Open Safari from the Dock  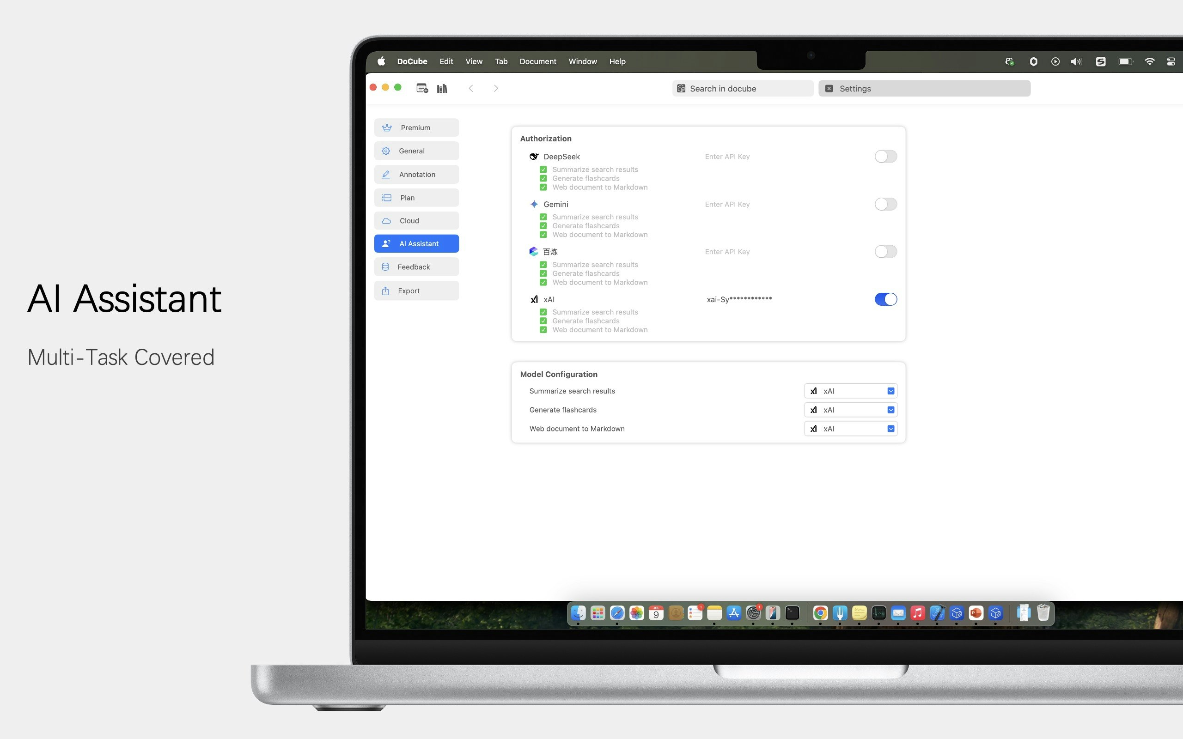coord(617,612)
